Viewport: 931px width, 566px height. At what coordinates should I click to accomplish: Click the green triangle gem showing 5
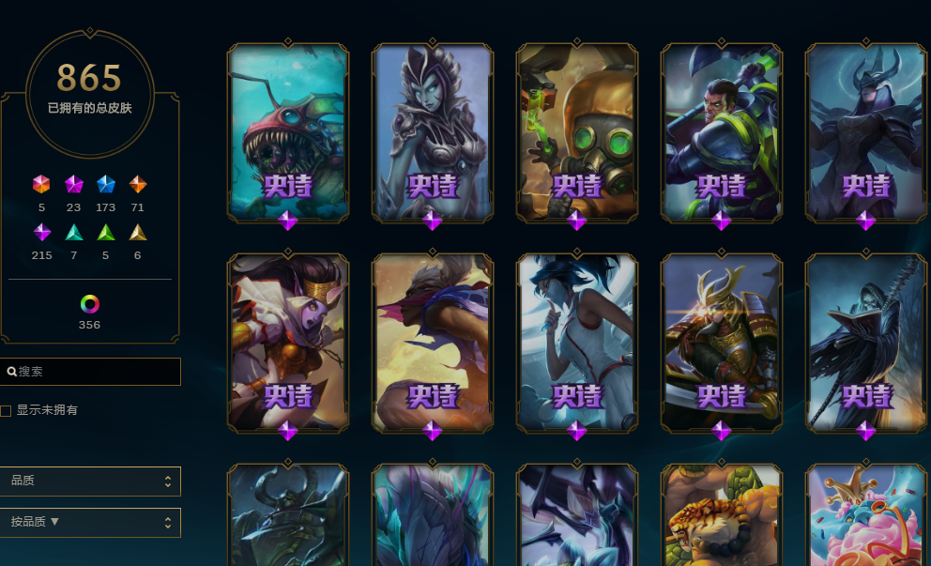point(106,232)
